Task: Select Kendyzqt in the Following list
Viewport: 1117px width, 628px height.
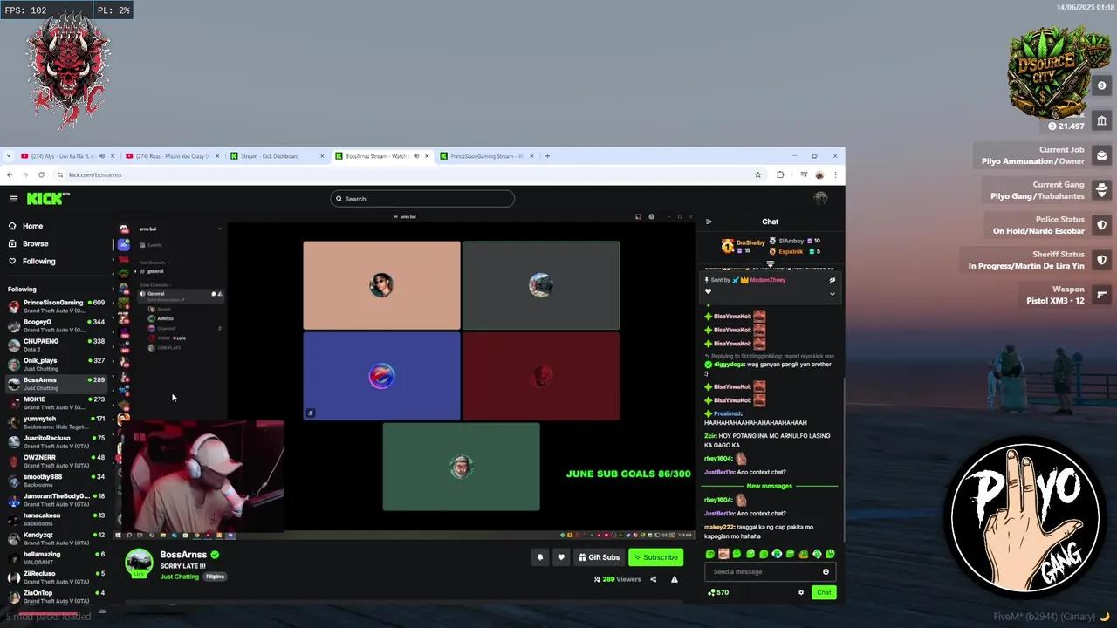Action: 57,538
